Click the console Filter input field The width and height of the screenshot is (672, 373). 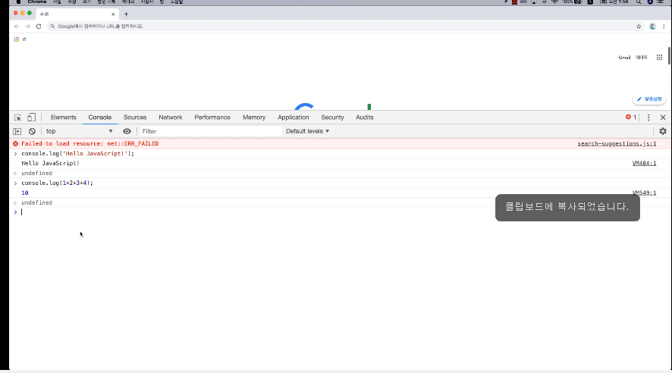click(x=211, y=131)
